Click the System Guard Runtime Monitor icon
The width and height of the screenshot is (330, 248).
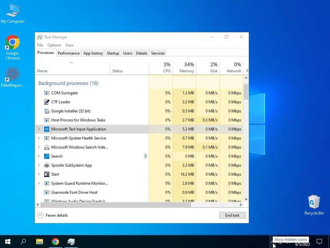tap(46, 183)
